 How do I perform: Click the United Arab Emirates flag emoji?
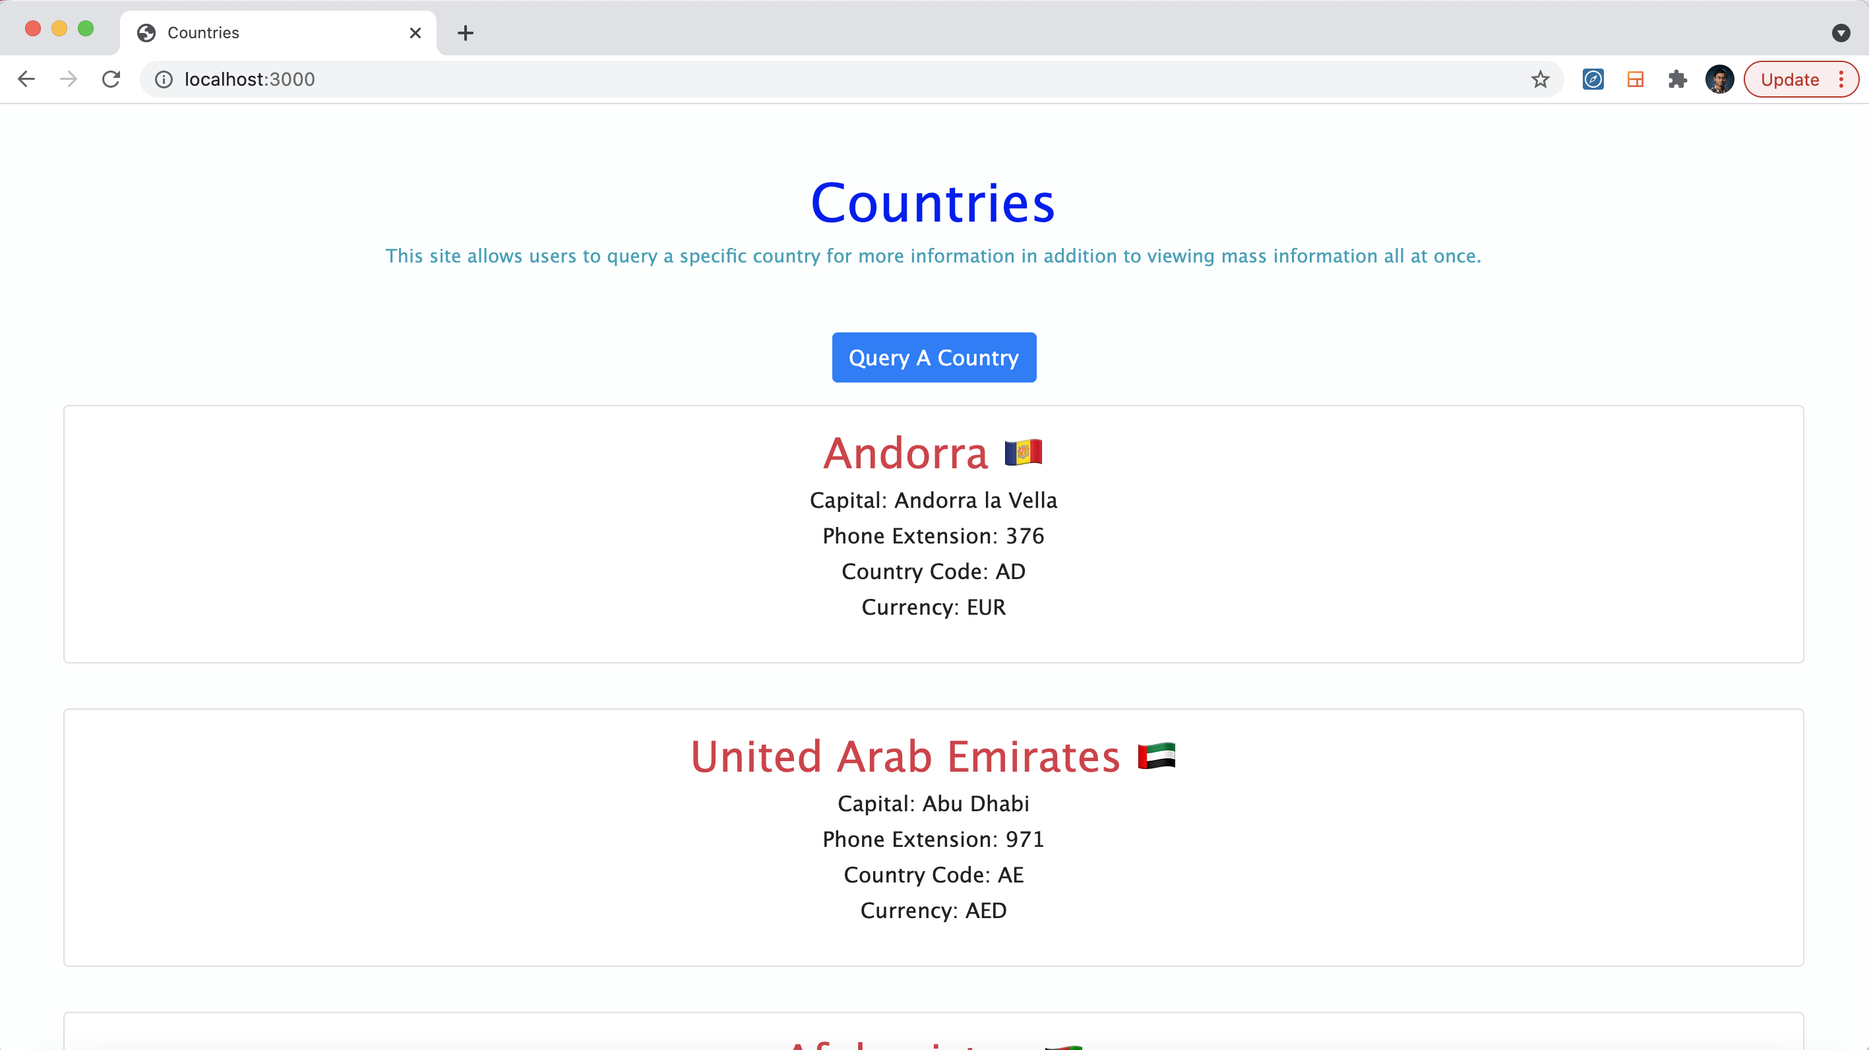click(x=1157, y=756)
